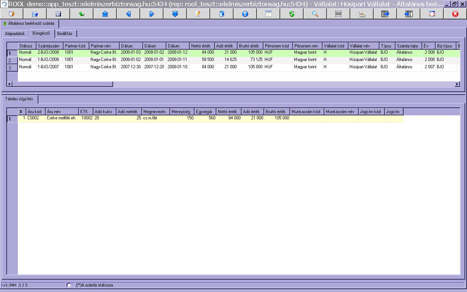Image resolution: width=467 pixels, height=292 pixels.
Task: Click row selector 3 in invoice grid
Action: (12, 68)
